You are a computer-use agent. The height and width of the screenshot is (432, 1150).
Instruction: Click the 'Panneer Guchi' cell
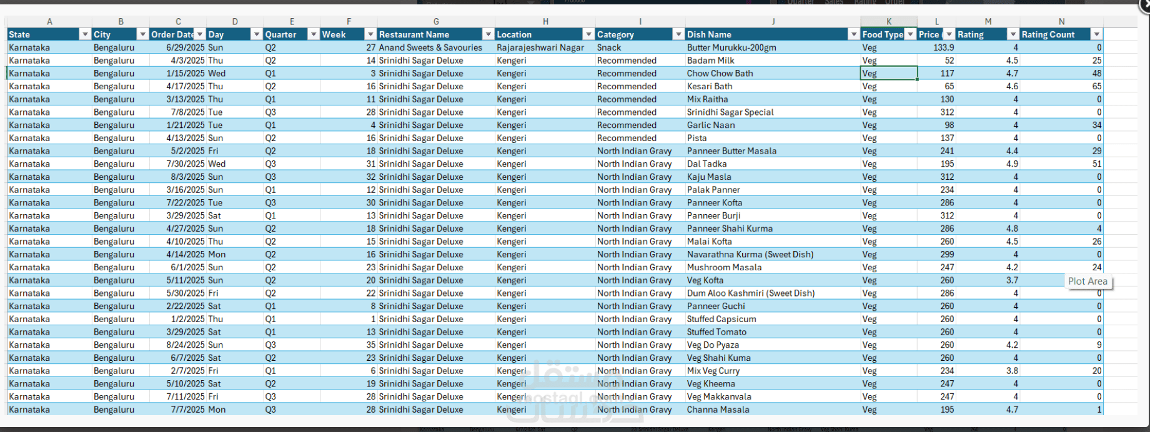(773, 306)
